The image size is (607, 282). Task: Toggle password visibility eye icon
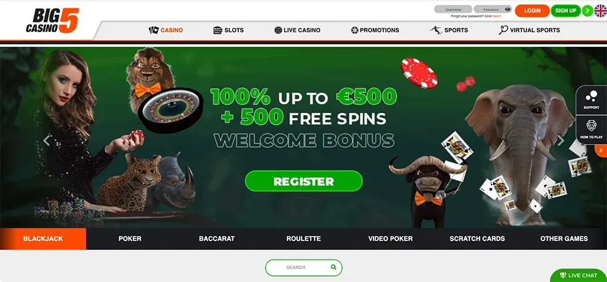point(508,9)
